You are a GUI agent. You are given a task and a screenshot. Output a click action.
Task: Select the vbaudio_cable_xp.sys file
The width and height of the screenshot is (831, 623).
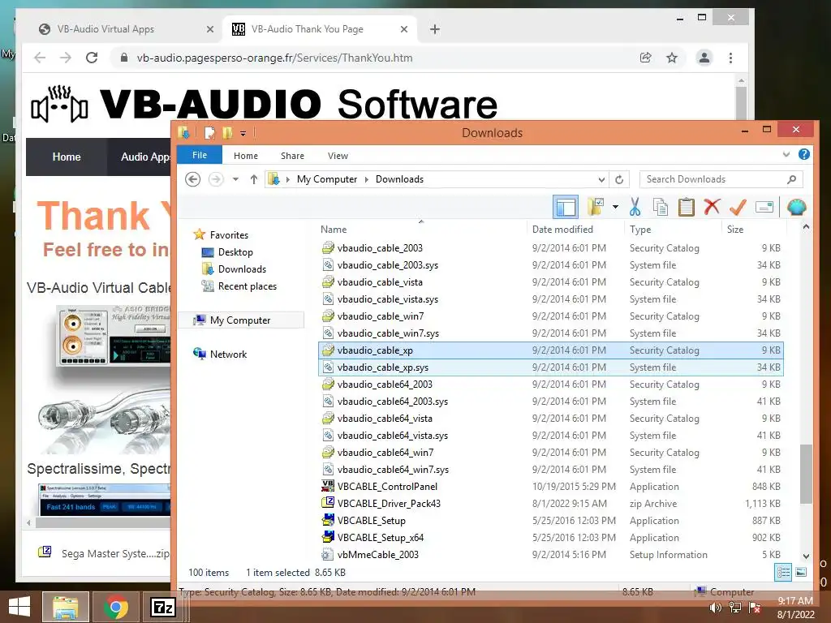click(551, 367)
